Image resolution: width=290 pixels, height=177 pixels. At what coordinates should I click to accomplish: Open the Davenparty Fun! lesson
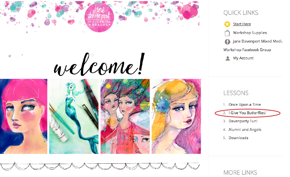pyautogui.click(x=243, y=121)
